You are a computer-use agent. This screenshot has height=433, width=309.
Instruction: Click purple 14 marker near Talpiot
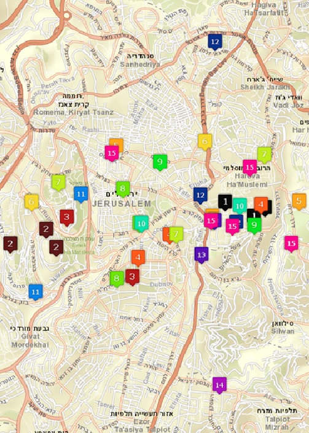219,385
